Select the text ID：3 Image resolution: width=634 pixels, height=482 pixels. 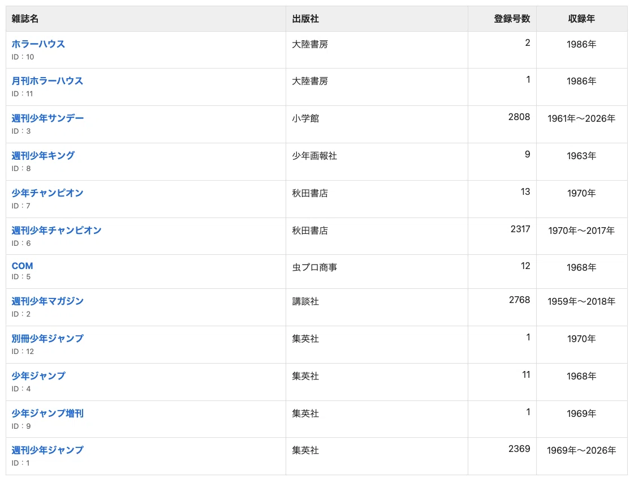pyautogui.click(x=21, y=131)
